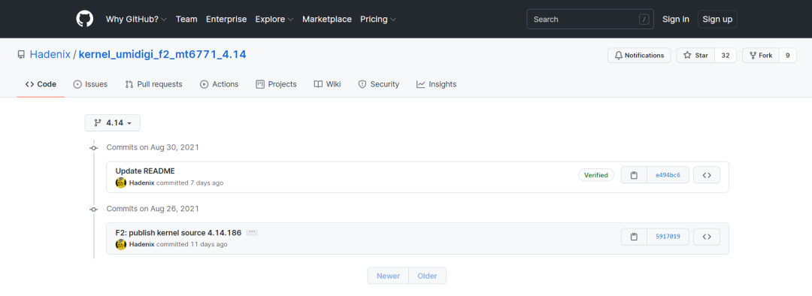812x296 pixels.
Task: Switch to the Wiki tab
Action: [327, 84]
